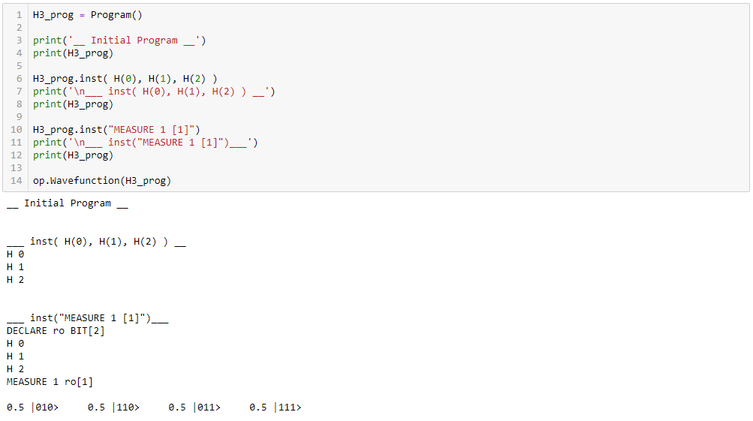The width and height of the screenshot is (753, 421).
Task: Click the "DECLARE ro BIT[2]" output line
Action: coord(56,331)
